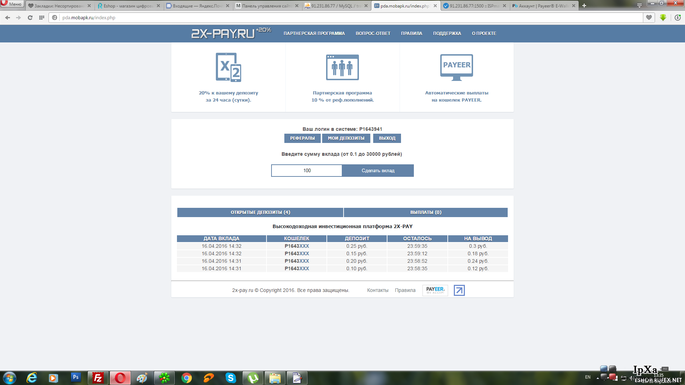The image size is (685, 385).
Task: Click the 0.18 руб. payout cell
Action: 478,253
